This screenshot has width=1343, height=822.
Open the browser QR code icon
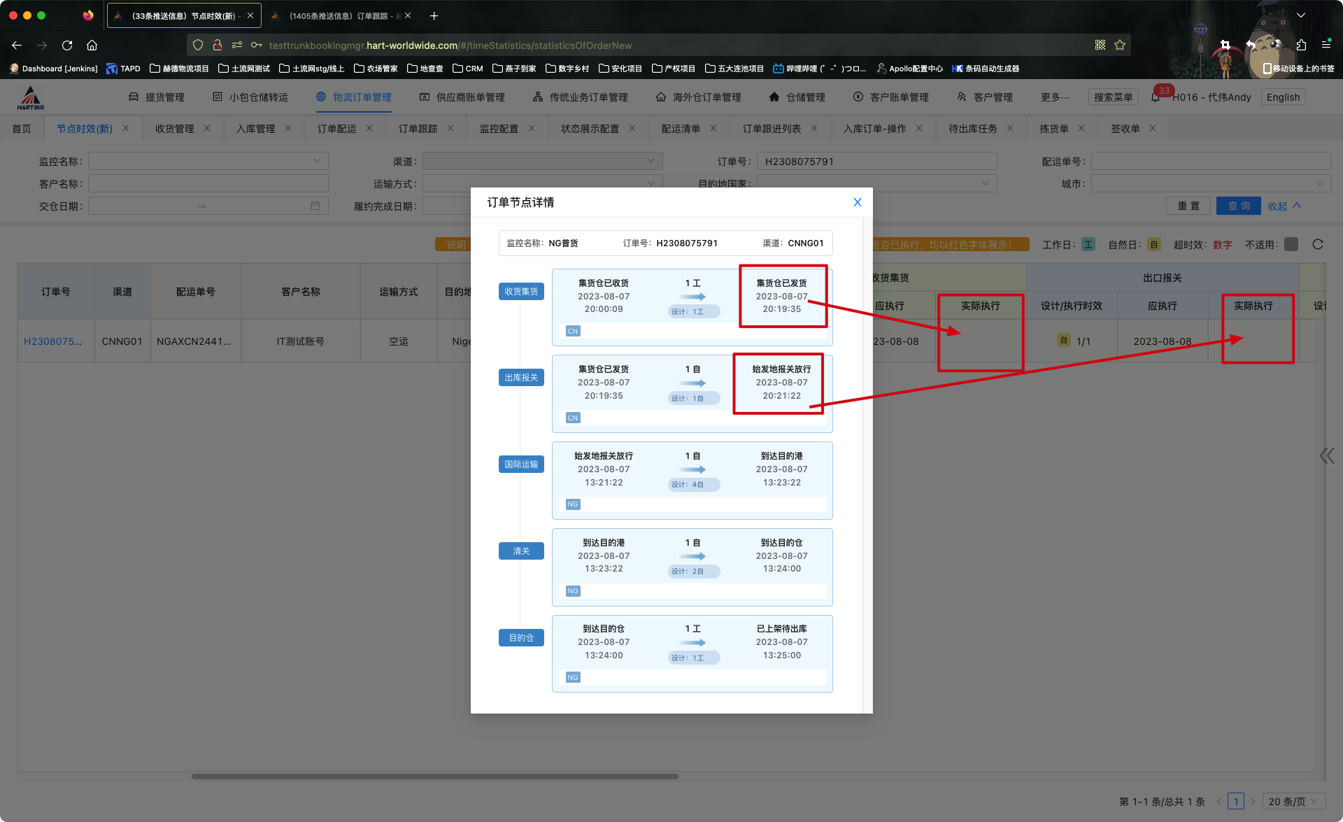click(1100, 45)
